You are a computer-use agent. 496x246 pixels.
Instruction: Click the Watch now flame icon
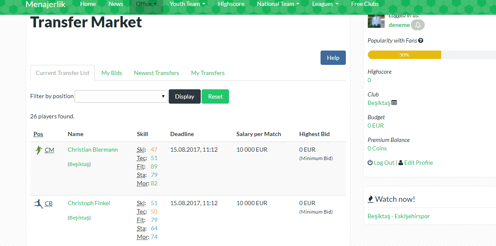(370, 199)
